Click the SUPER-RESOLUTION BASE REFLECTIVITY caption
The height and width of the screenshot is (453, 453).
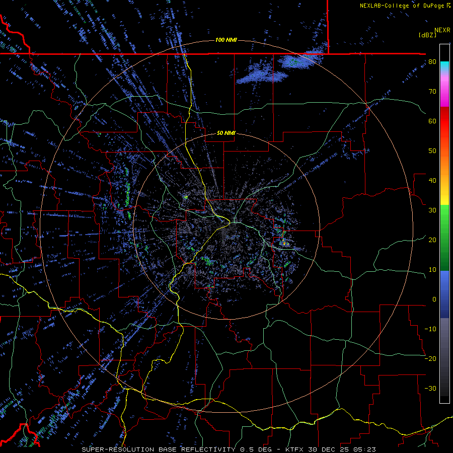click(159, 449)
